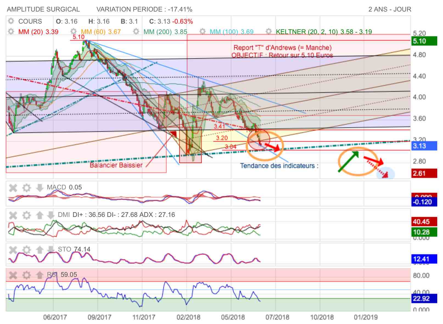Click the red 40.45 DMI value tag
This screenshot has height=324, width=443.
pos(424,222)
